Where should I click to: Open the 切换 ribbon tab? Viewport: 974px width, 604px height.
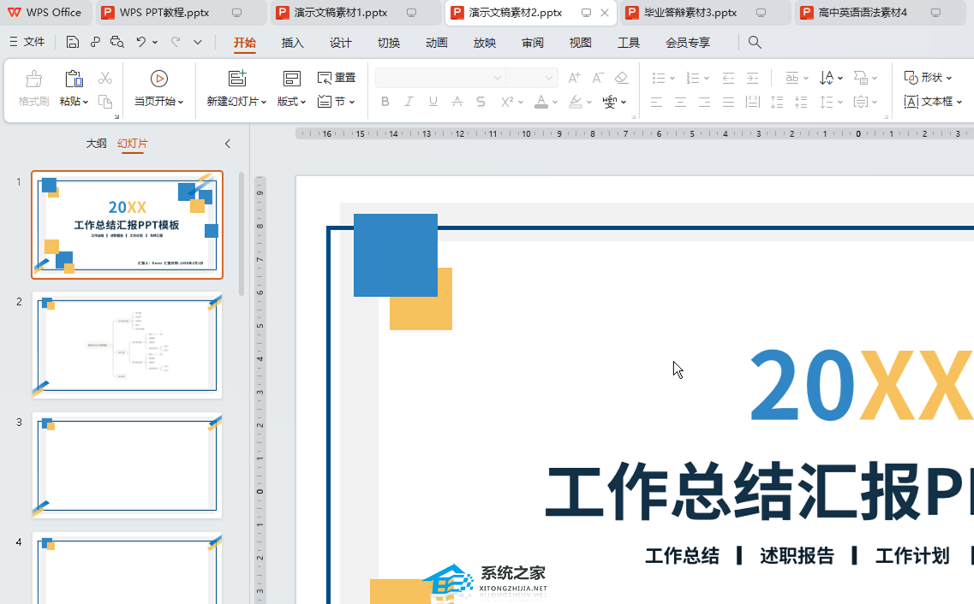(389, 43)
